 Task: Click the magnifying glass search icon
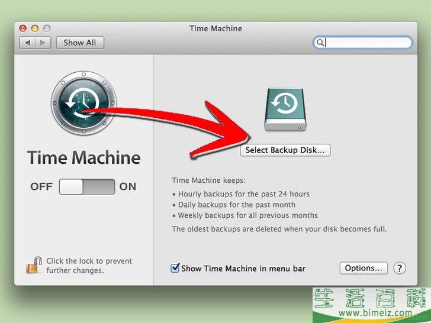click(320, 43)
